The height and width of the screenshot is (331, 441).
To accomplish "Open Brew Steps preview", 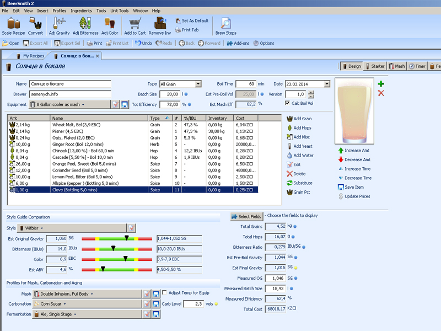I will pos(226,26).
